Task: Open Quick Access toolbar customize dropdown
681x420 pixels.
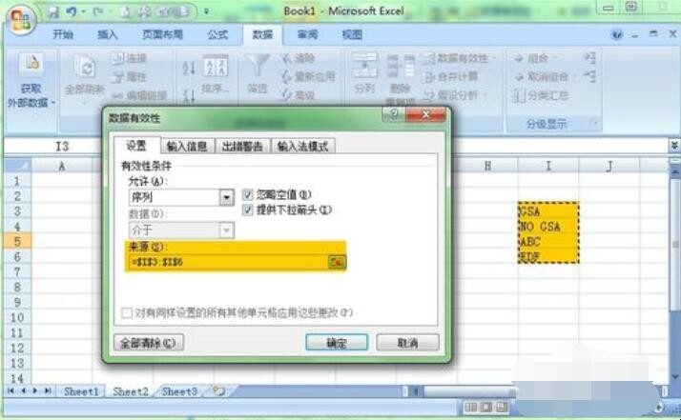Action: click(206, 11)
